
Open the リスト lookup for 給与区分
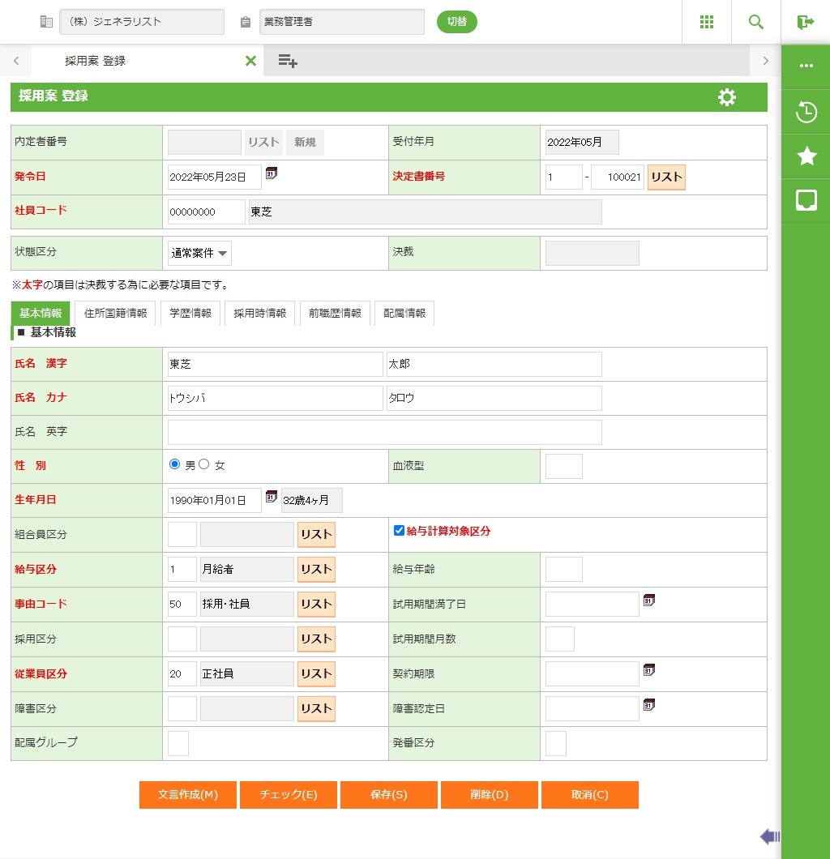click(x=316, y=569)
